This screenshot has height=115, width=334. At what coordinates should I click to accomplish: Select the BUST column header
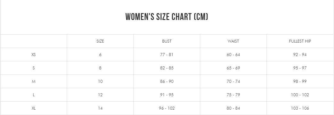click(167, 41)
